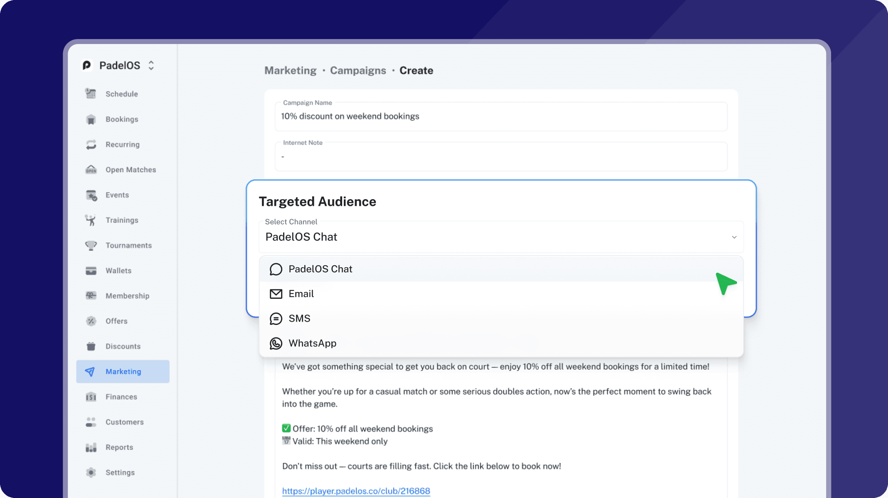
Task: Click the Marketing breadcrumb link
Action: 290,71
